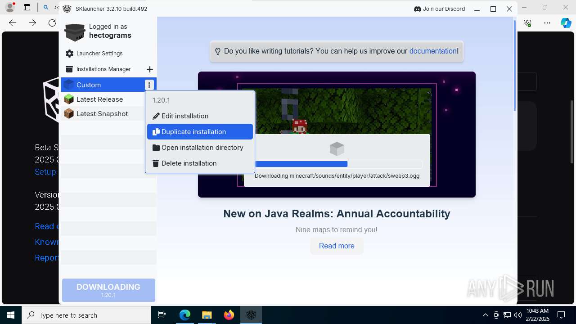Select the Custom installation cube icon

coord(69,85)
